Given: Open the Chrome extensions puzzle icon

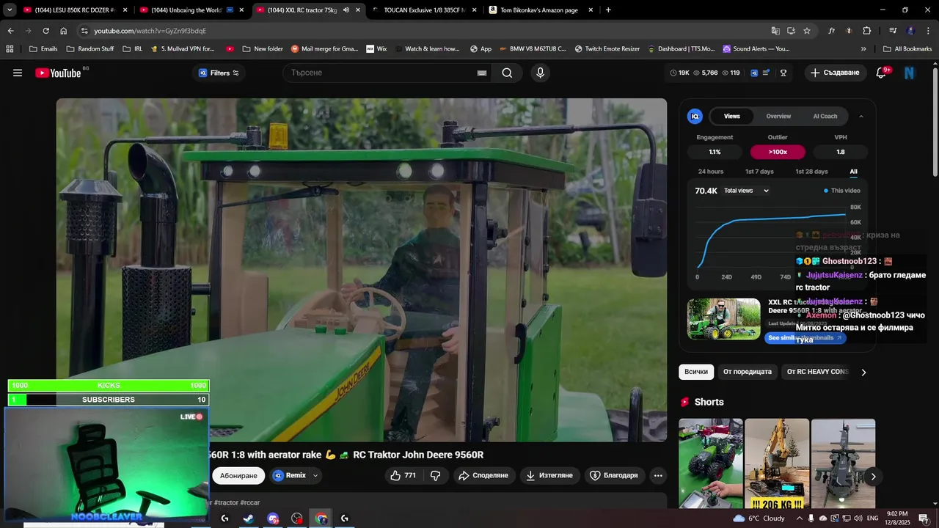Looking at the screenshot, I should click(x=867, y=31).
